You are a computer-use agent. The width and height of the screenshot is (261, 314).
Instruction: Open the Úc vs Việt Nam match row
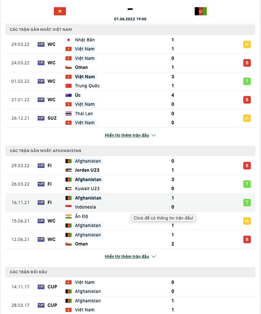tap(130, 100)
